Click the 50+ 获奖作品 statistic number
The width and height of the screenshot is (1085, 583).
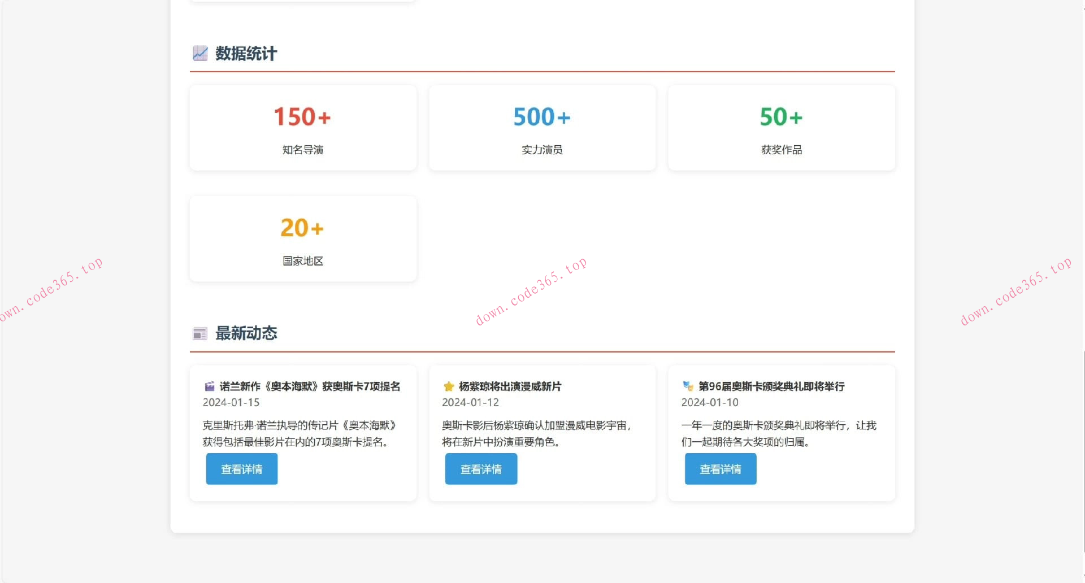coord(781,117)
